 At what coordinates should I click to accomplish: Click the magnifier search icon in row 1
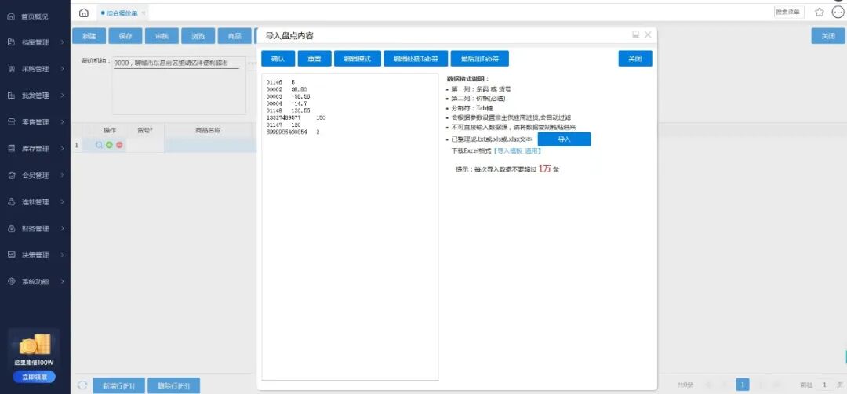pos(99,145)
